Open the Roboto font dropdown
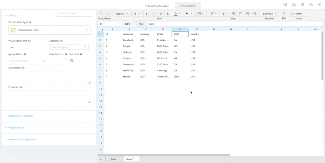Image resolution: width=325 pixels, height=163 pixels. pos(122,14)
